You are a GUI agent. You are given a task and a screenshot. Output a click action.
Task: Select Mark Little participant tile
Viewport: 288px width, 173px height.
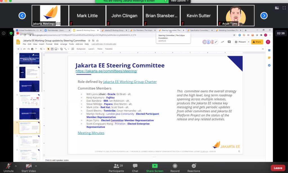click(87, 16)
